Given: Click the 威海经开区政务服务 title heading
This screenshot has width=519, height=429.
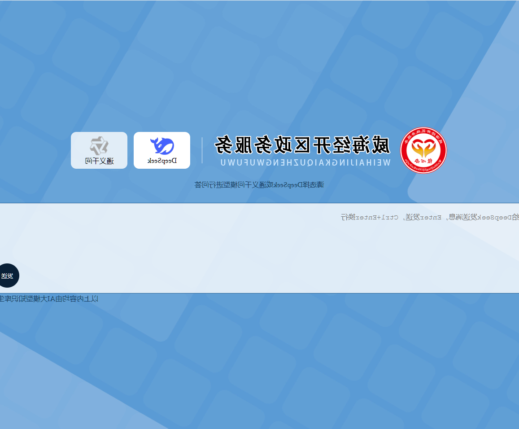Looking at the screenshot, I should (x=302, y=145).
